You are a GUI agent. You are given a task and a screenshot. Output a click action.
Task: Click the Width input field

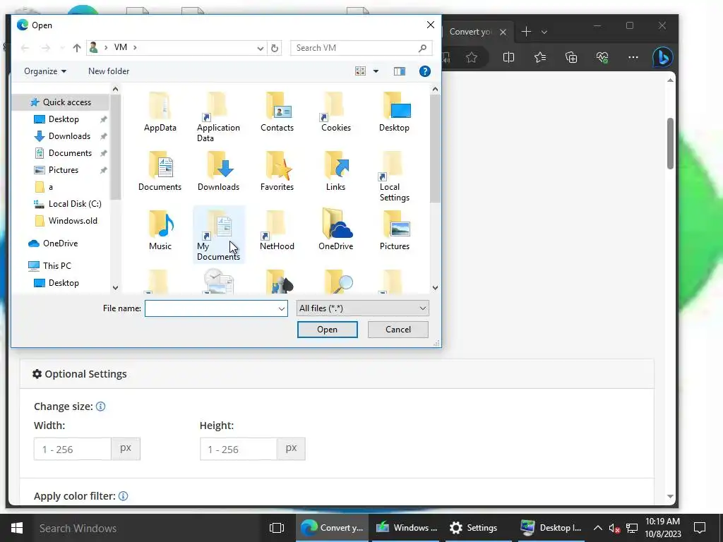point(73,449)
